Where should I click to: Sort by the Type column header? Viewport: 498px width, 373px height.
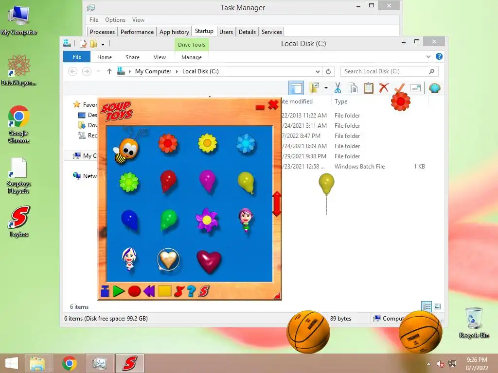click(x=341, y=102)
